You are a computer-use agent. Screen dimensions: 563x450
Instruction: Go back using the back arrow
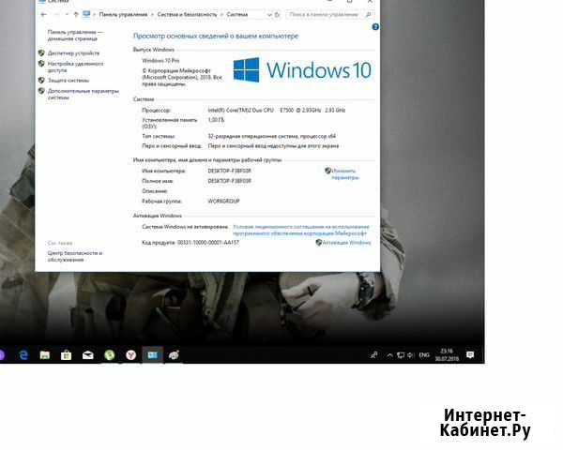coord(41,14)
